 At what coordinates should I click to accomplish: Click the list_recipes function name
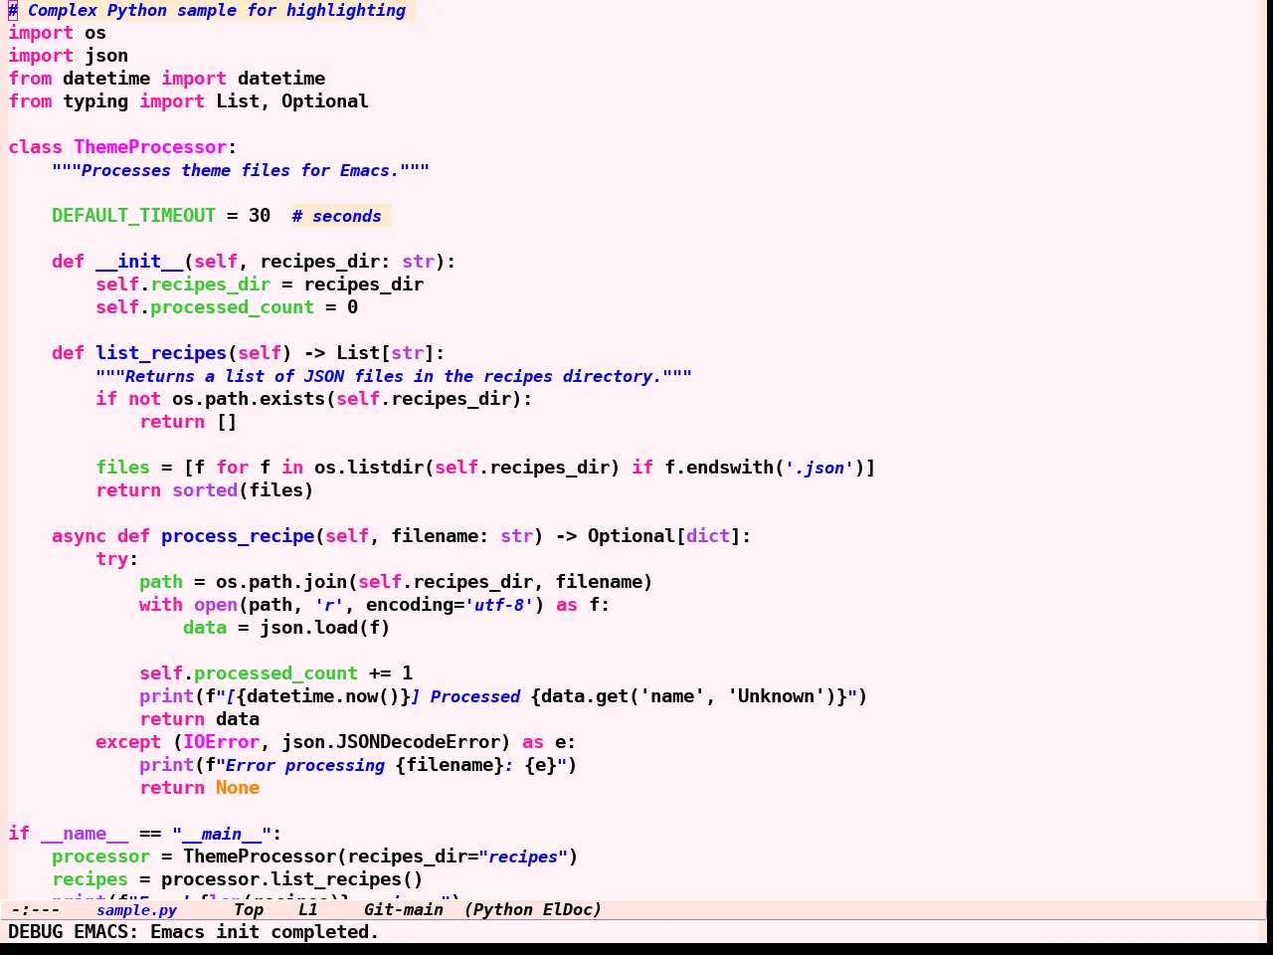coord(161,353)
